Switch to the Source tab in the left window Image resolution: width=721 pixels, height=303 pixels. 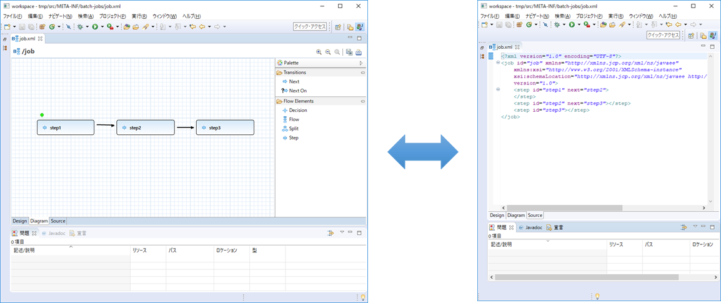(x=57, y=221)
